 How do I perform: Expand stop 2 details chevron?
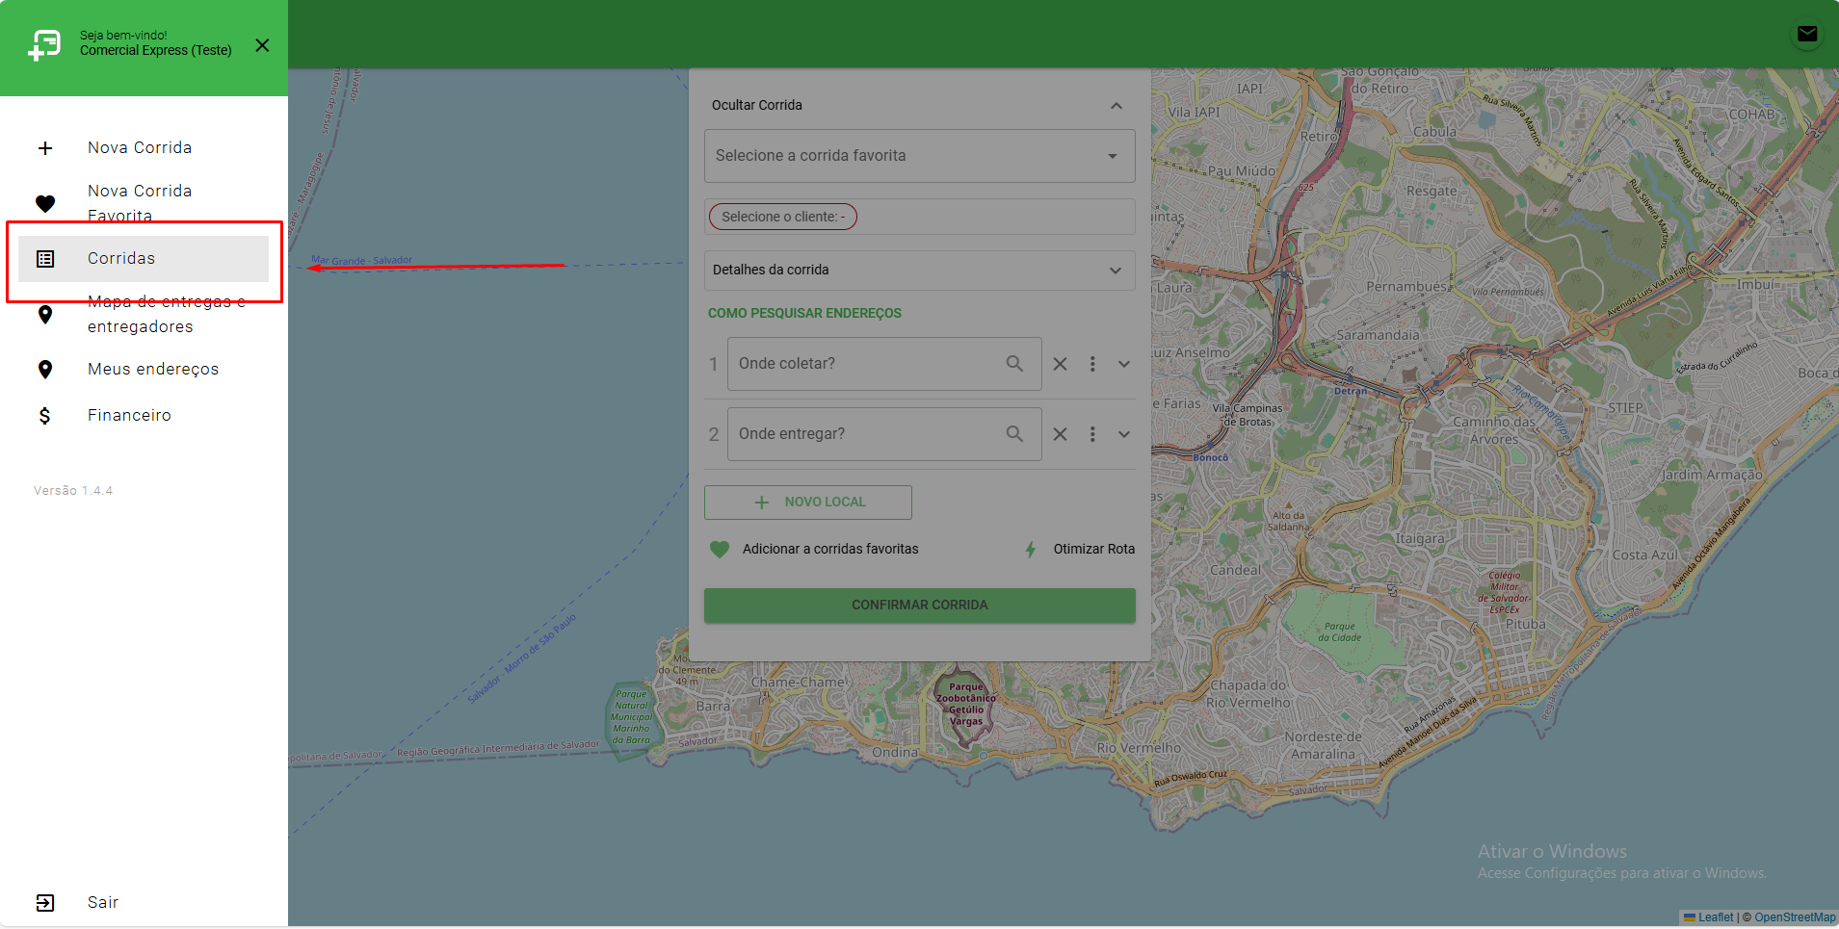(1124, 435)
